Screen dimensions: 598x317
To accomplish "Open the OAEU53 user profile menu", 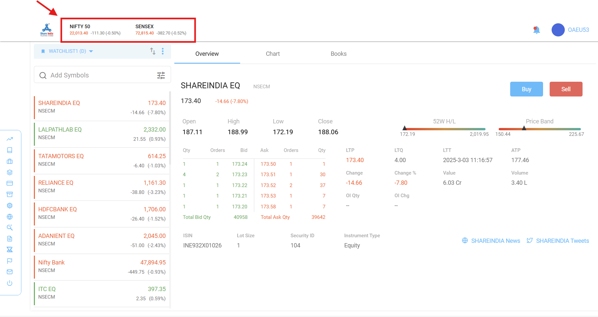I will pos(571,30).
